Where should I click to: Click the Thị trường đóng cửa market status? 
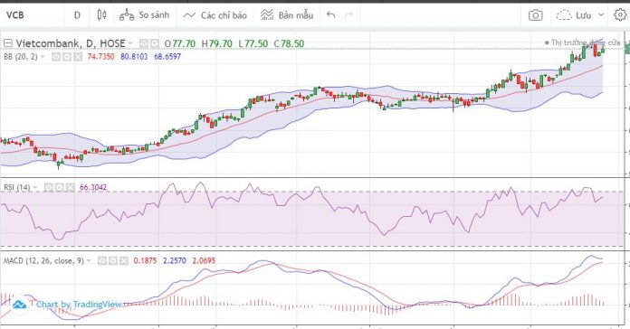click(x=583, y=42)
